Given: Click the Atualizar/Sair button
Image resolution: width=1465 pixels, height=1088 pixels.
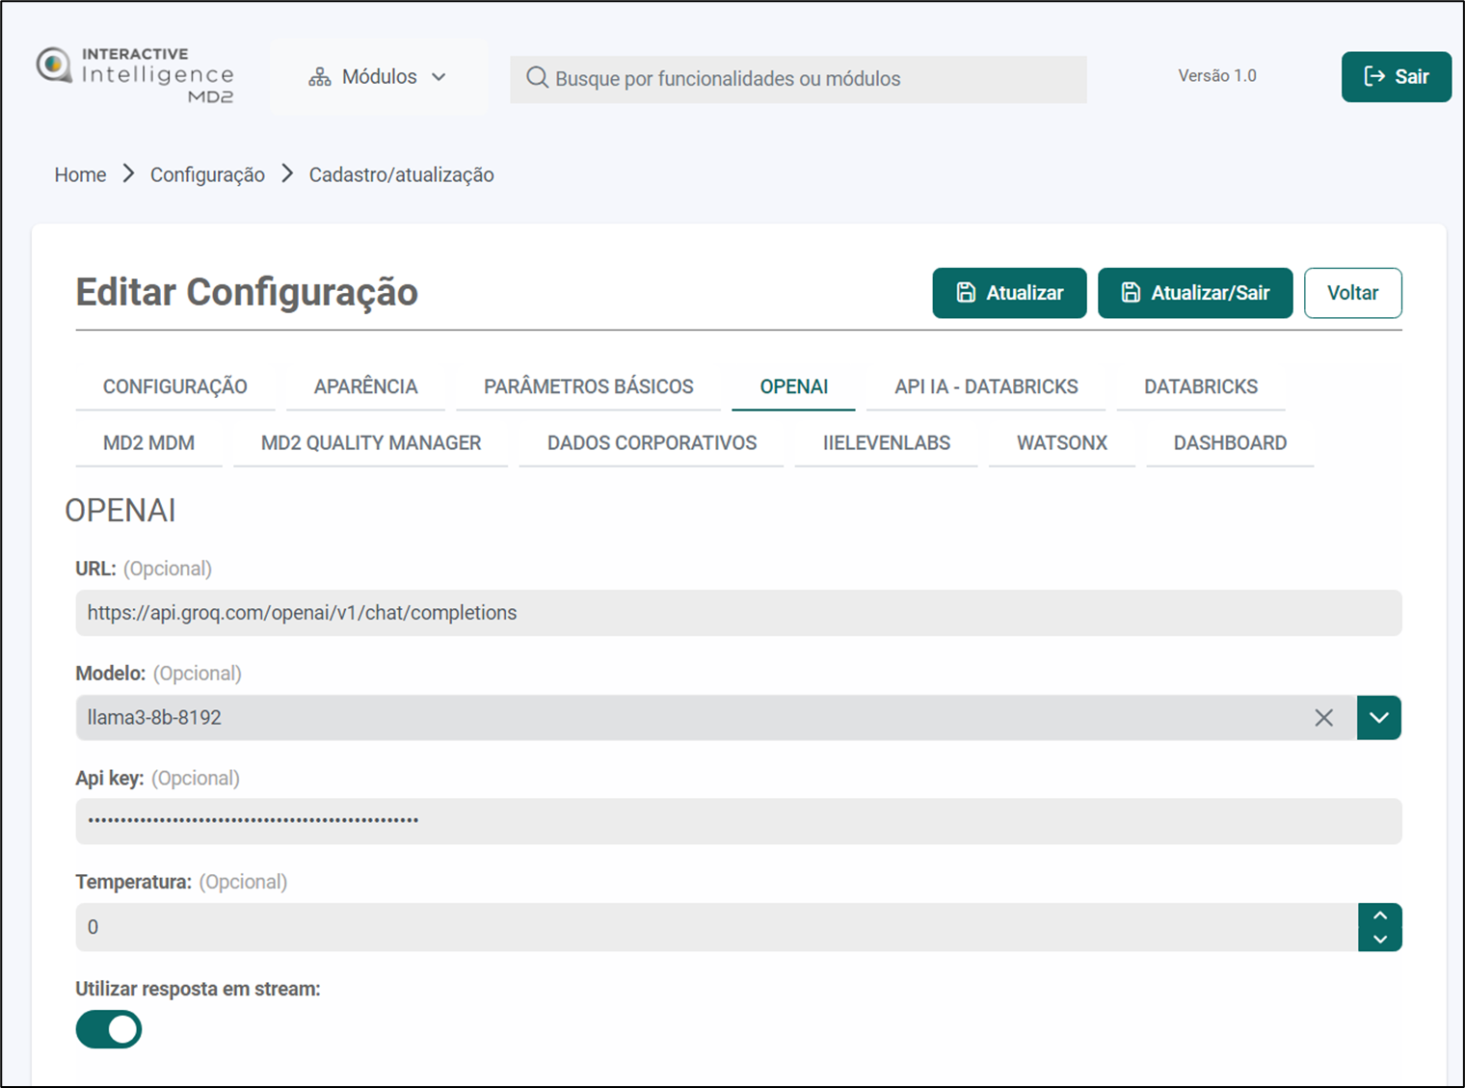Looking at the screenshot, I should [1195, 293].
